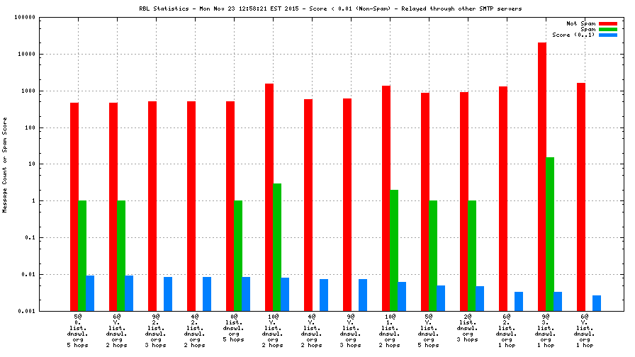Click the green Spam legend swatch

click(608, 29)
